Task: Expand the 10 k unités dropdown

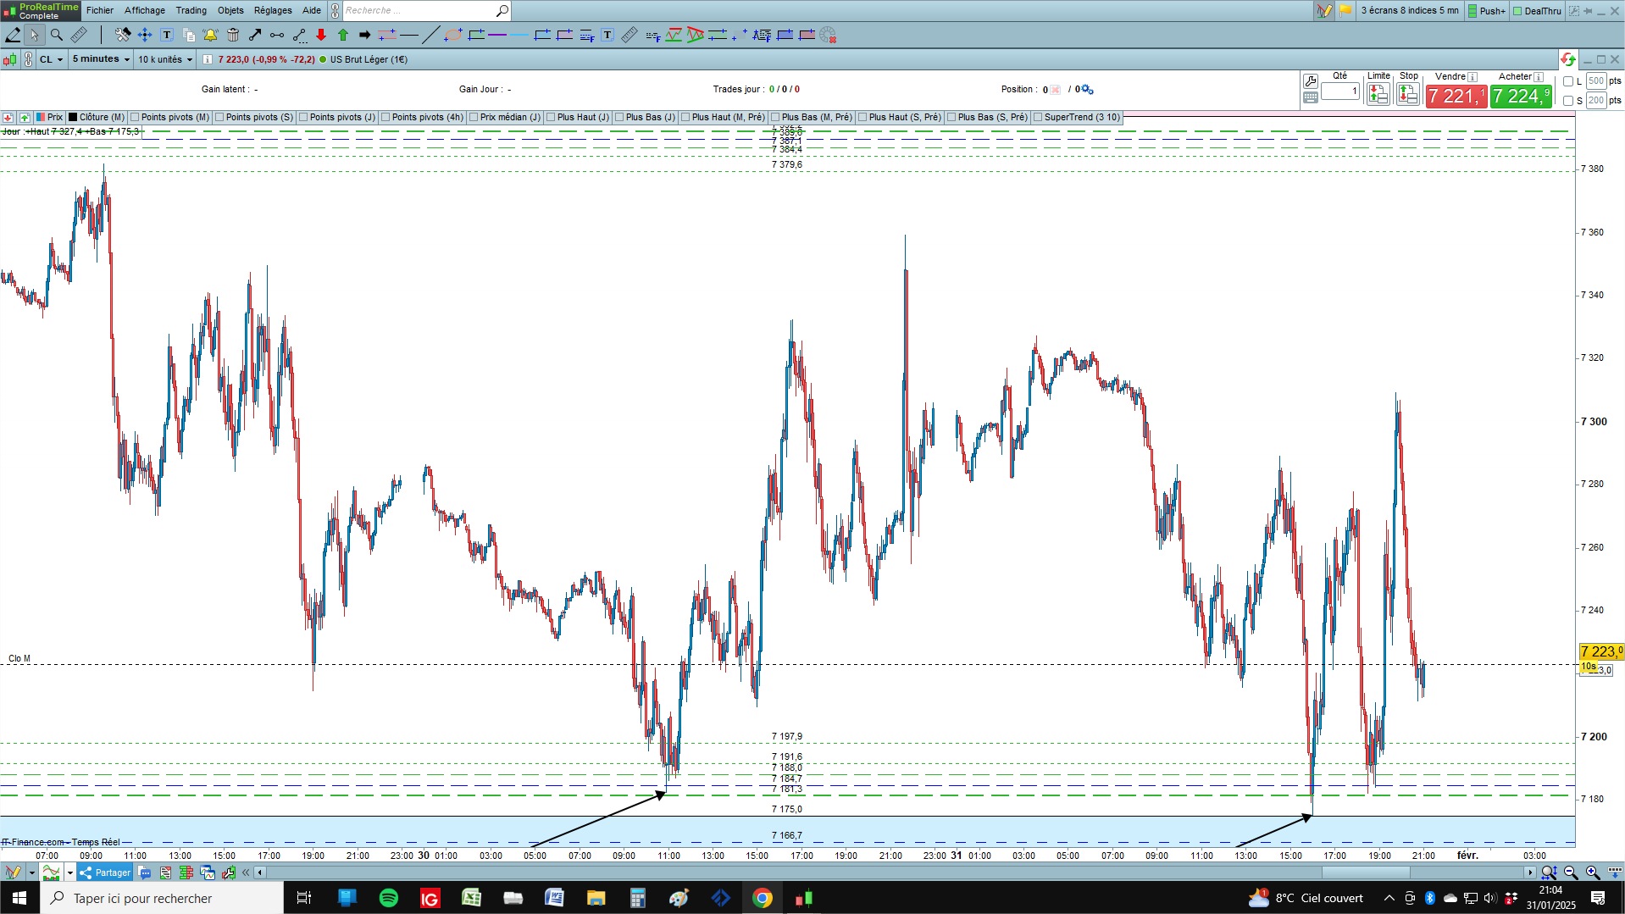Action: 165,59
